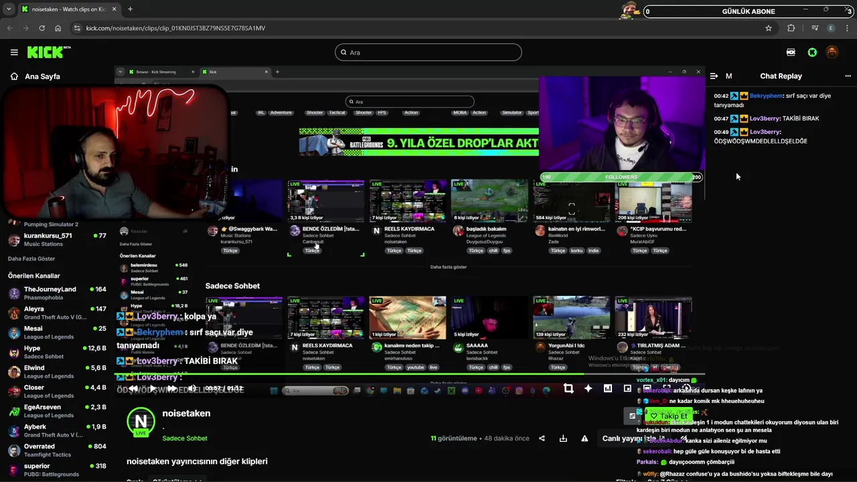Open the Chrome profile E avatar

coord(832,28)
